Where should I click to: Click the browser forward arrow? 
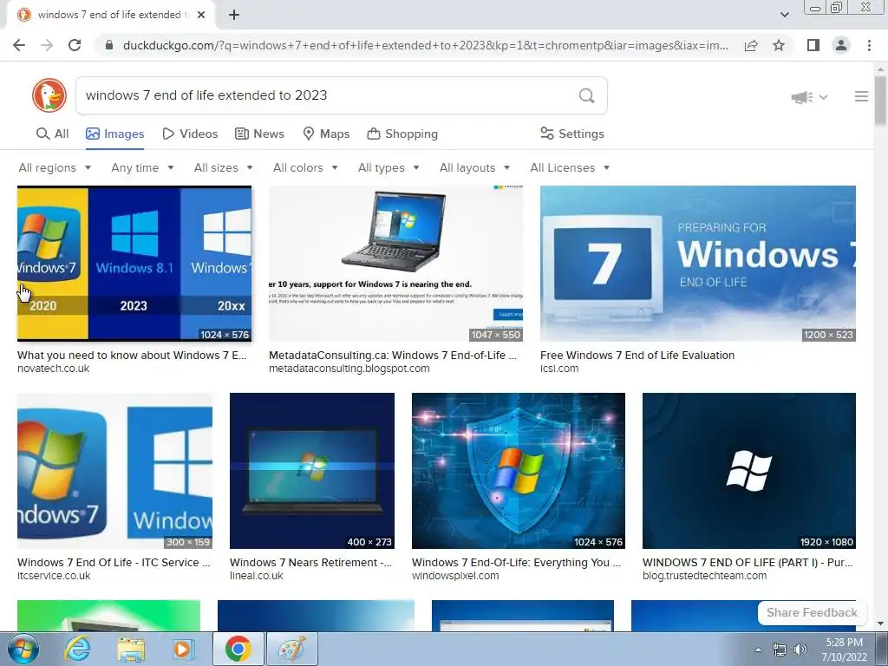pos(47,45)
